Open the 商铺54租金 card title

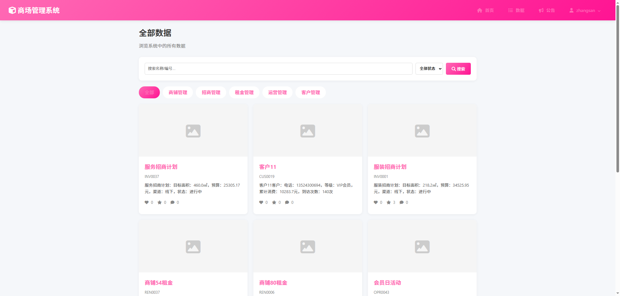(159, 283)
